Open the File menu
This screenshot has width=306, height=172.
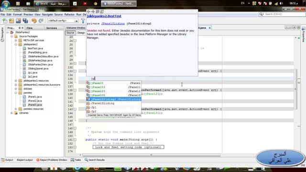pos(3,14)
